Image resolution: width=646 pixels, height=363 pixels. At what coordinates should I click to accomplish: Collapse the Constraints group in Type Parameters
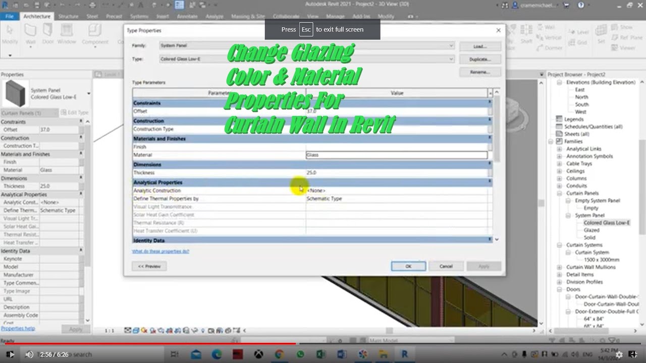coord(489,102)
